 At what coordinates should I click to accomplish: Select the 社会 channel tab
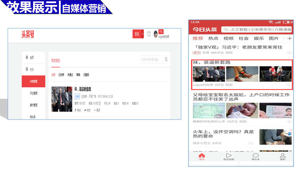[x=243, y=39]
